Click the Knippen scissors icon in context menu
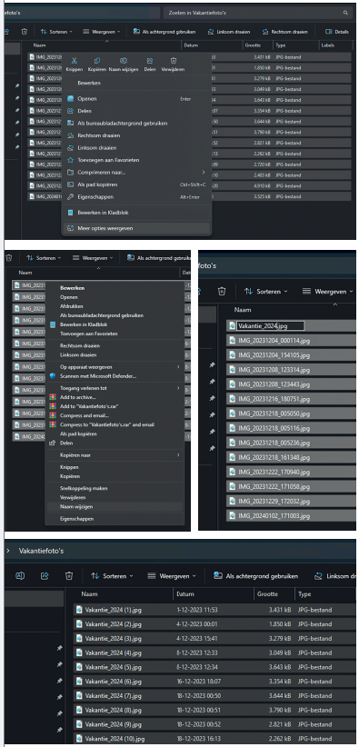359x747 pixels. 74,61
